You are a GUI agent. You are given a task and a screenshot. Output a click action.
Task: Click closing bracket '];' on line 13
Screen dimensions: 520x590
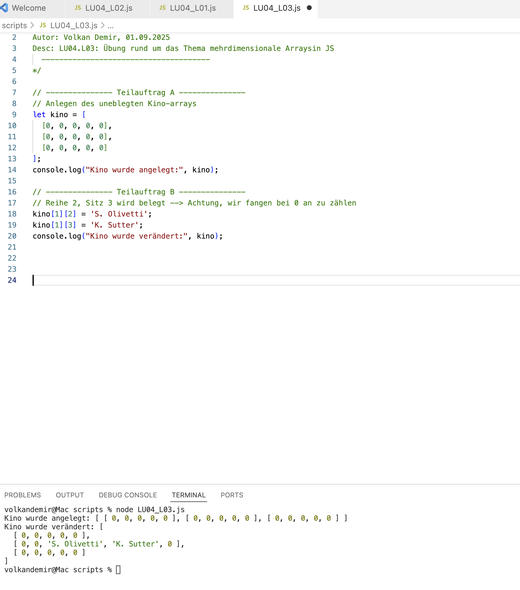tap(37, 159)
